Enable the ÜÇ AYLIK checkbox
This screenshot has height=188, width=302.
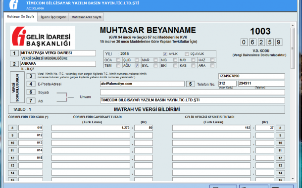click(x=187, y=54)
